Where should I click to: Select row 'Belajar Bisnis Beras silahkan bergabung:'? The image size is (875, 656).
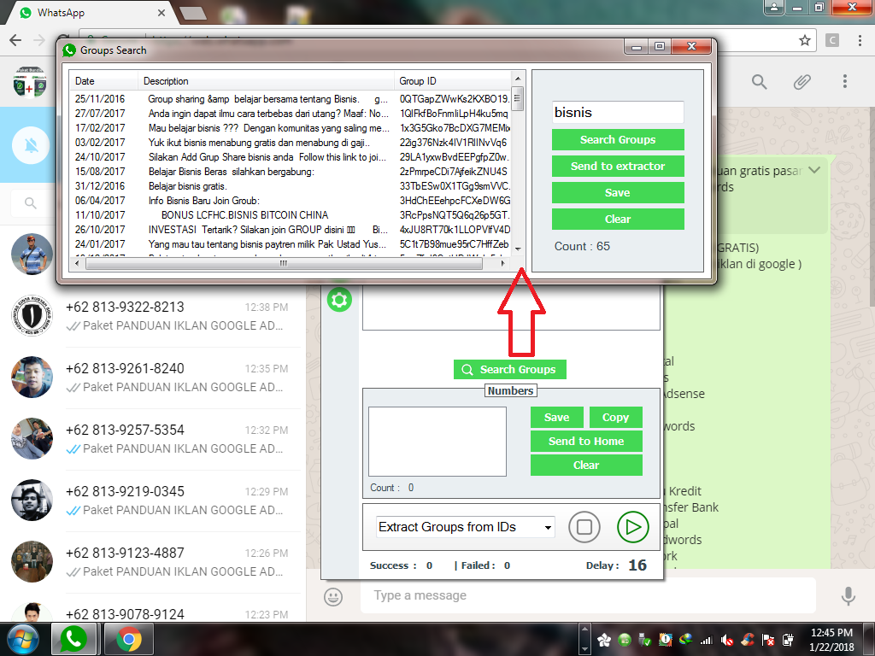click(291, 171)
